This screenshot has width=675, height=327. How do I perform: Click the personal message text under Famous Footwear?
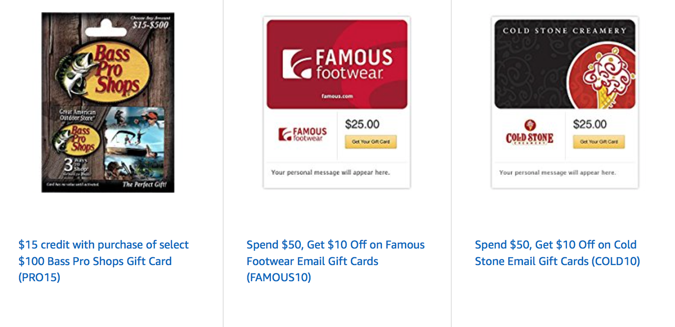click(x=330, y=173)
